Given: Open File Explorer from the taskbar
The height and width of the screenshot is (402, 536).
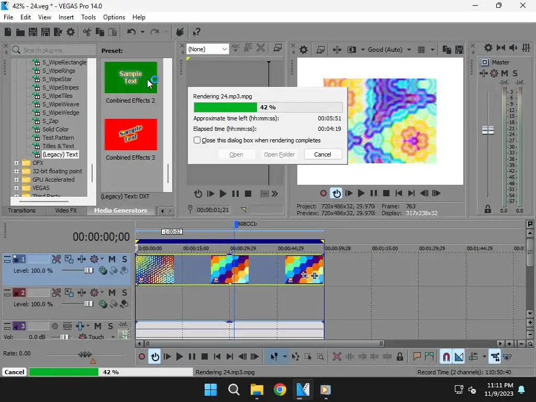Looking at the screenshot, I should (x=256, y=389).
